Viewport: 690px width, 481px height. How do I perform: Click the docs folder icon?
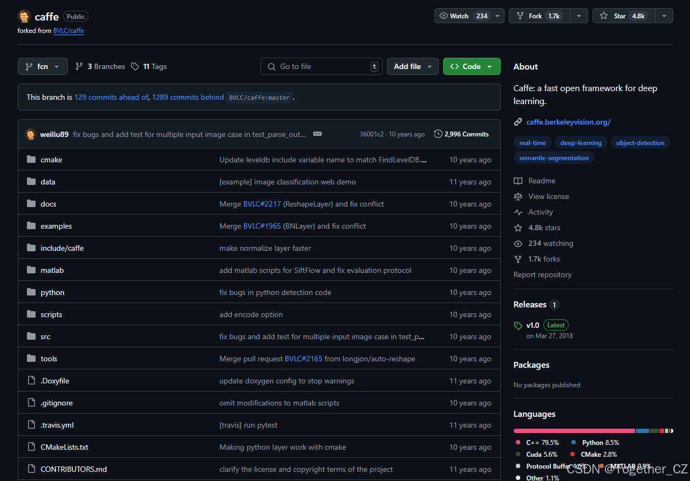tap(31, 204)
